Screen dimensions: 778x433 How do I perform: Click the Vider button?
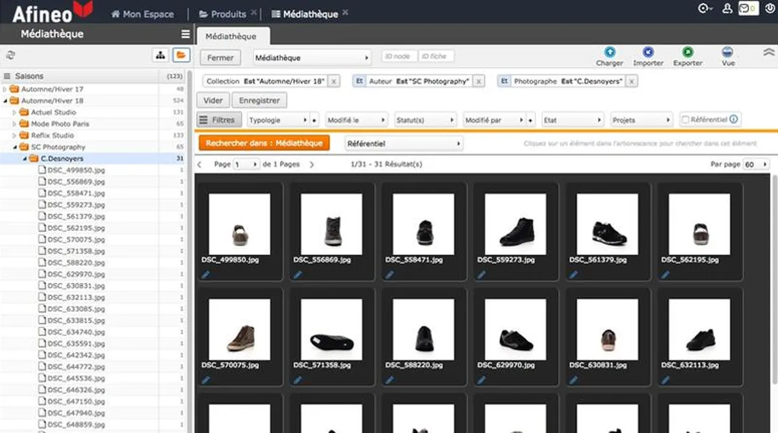(x=213, y=100)
